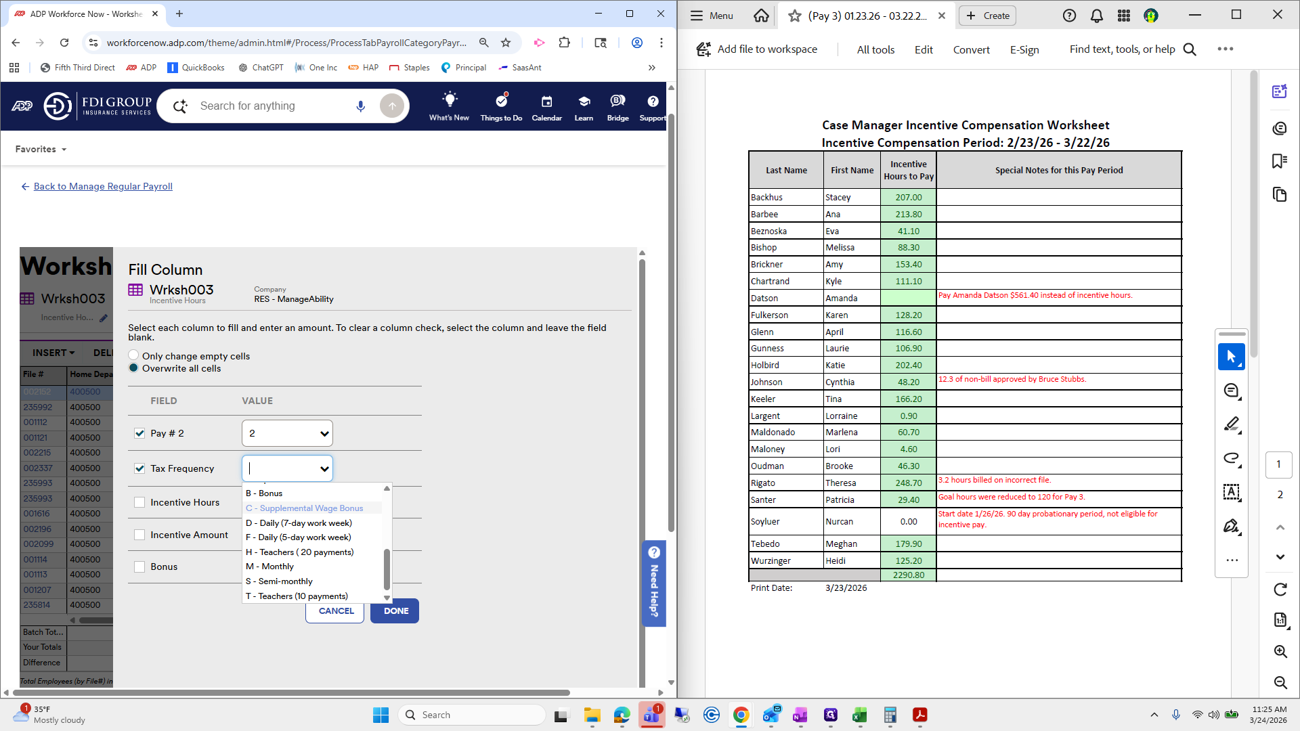Open the AI Assistant panel in Acrobat
The image size is (1300, 731).
[1279, 91]
